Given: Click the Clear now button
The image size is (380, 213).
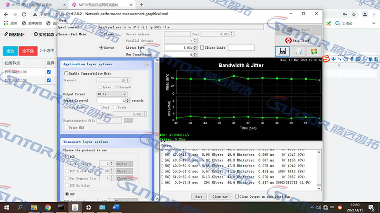Looking at the screenshot, I should click(x=219, y=196).
